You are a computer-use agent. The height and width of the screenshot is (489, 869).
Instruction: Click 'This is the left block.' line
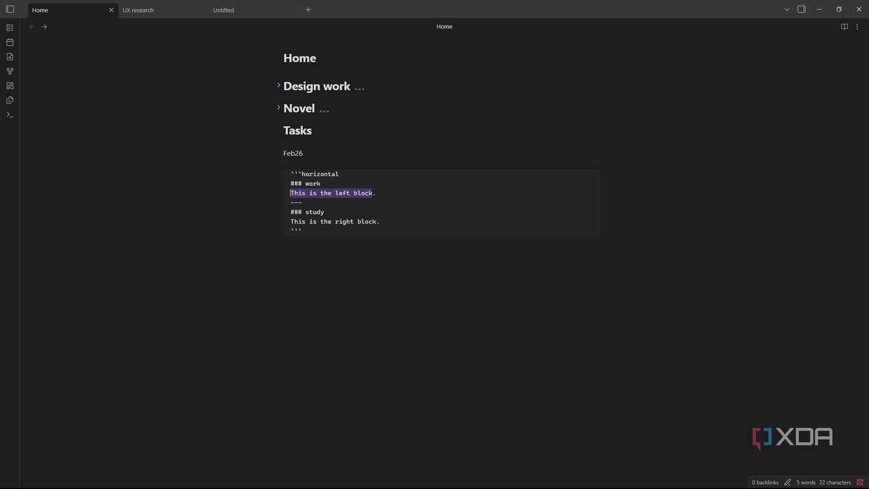pos(333,193)
